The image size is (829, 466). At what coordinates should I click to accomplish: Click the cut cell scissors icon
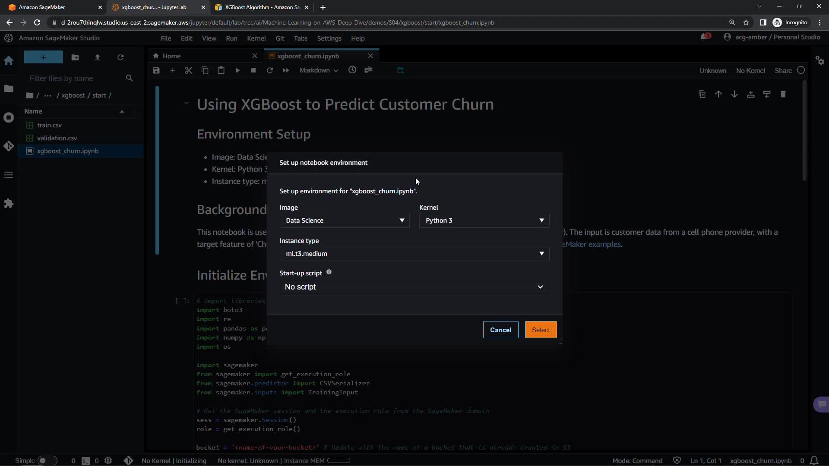click(x=189, y=70)
